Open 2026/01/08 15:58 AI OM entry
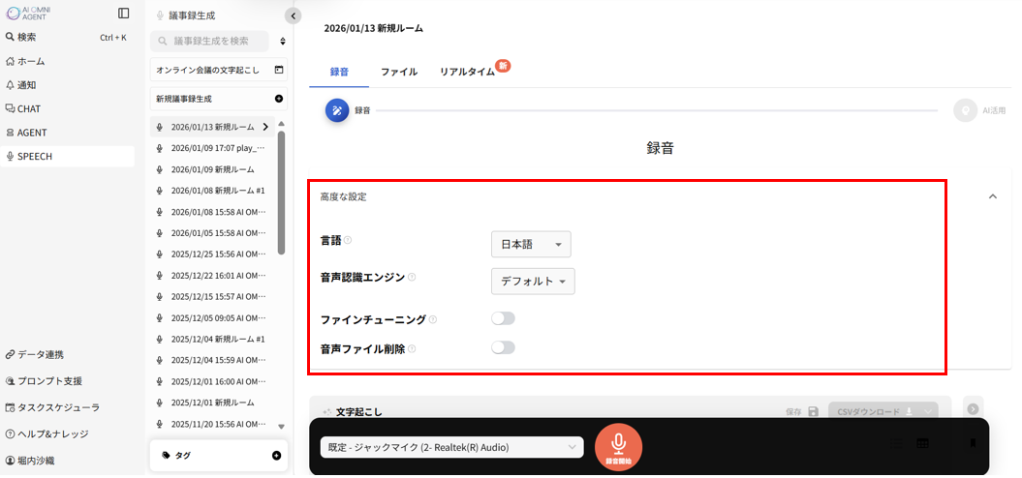This screenshot has width=1022, height=478. [x=212, y=212]
